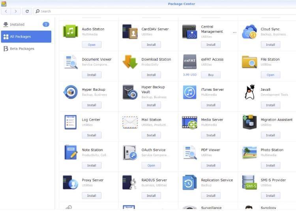
Task: Install Hyper Backup Vault
Action: click(x=151, y=105)
